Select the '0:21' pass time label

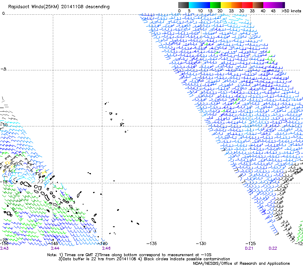pos(249,248)
